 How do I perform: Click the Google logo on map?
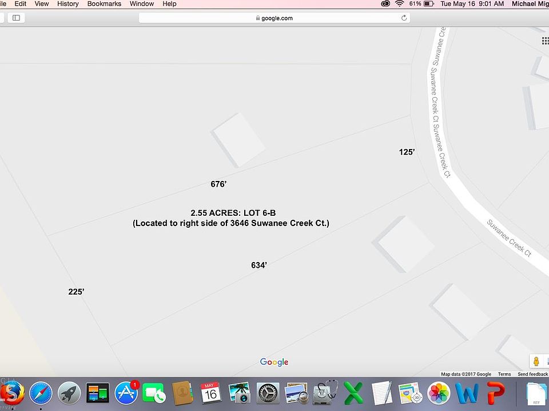tap(274, 362)
